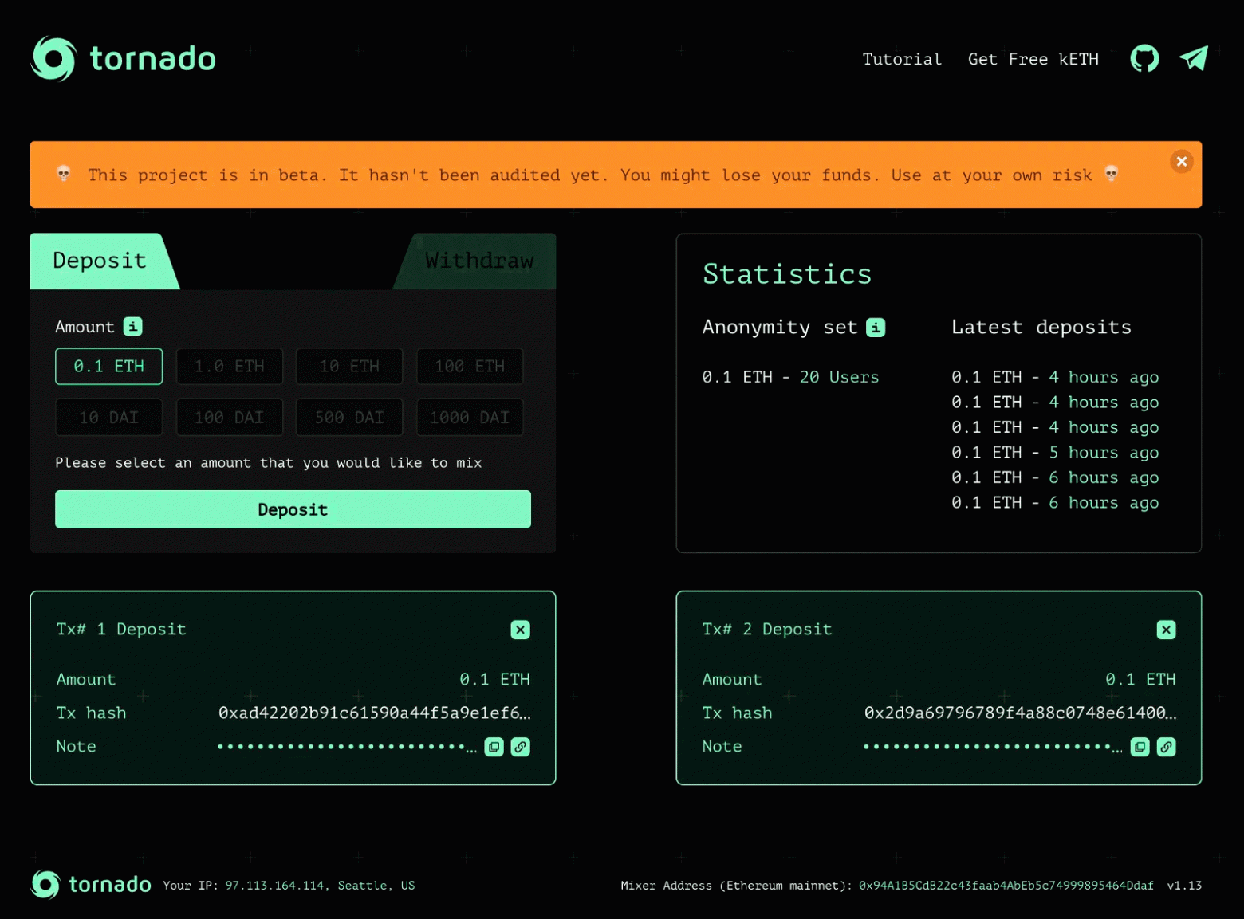This screenshot has height=919, width=1244.
Task: Click the last '6 hours ago' deposit entry
Action: click(x=1055, y=503)
